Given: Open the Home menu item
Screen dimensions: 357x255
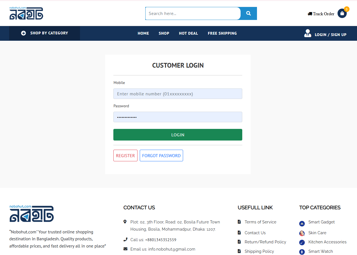Looking at the screenshot, I should pos(143,33).
